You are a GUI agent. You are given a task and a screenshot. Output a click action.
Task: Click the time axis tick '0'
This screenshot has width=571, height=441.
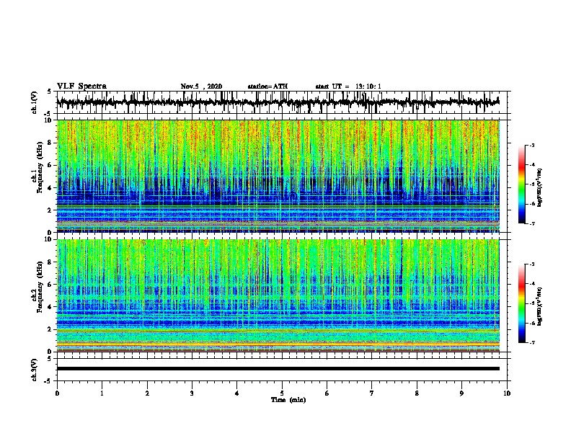(57, 393)
